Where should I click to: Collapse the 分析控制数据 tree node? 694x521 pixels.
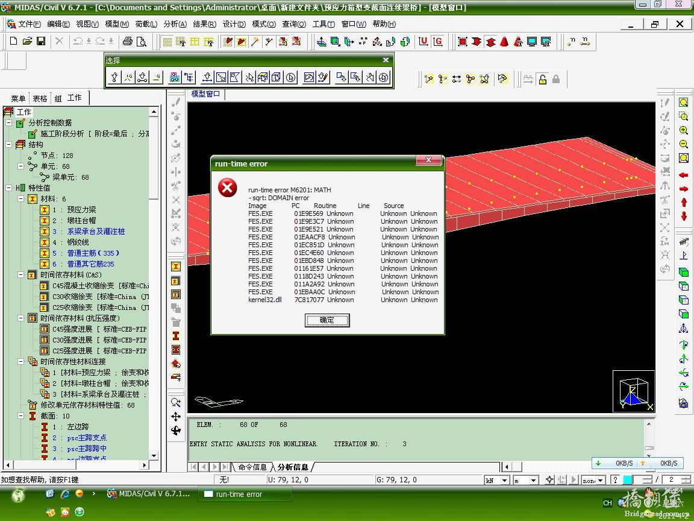8,123
